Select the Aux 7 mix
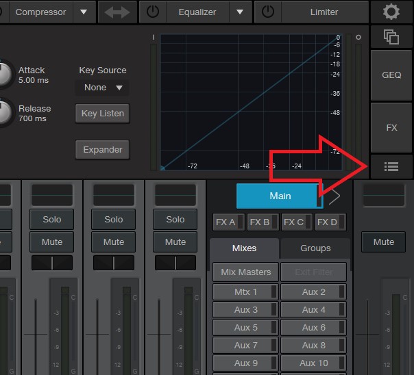 (245, 345)
